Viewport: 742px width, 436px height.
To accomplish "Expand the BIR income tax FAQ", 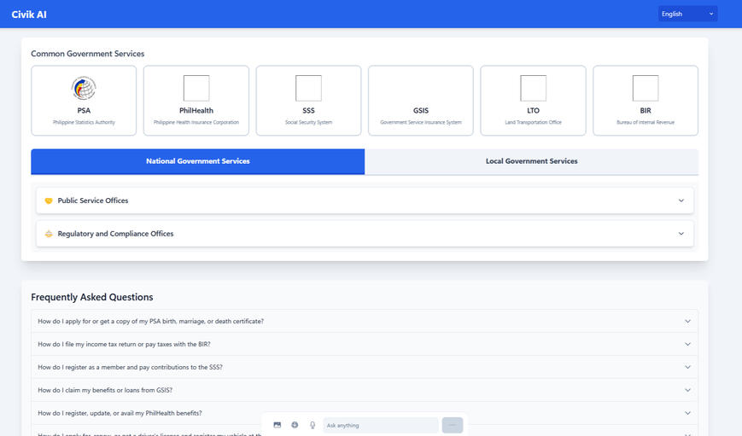I will [x=365, y=344].
